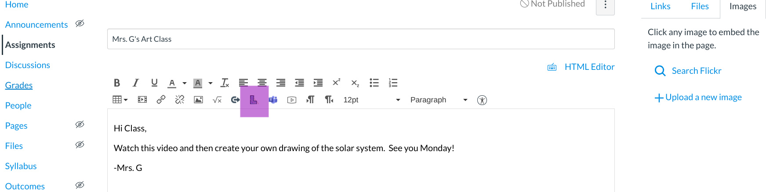
Task: Toggle the eye icon beside Pages
Action: pyautogui.click(x=80, y=125)
